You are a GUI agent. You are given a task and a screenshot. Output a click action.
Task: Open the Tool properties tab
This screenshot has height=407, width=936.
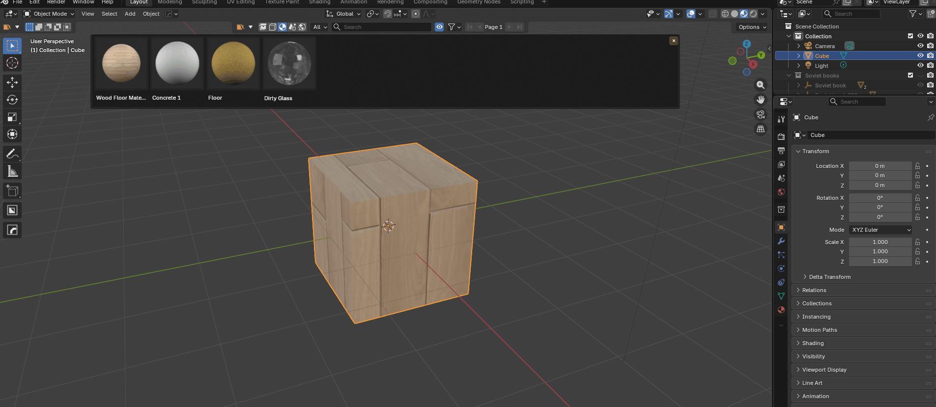point(781,119)
